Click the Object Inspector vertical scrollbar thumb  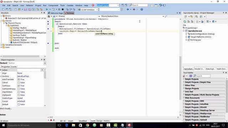pyautogui.click(x=45, y=75)
